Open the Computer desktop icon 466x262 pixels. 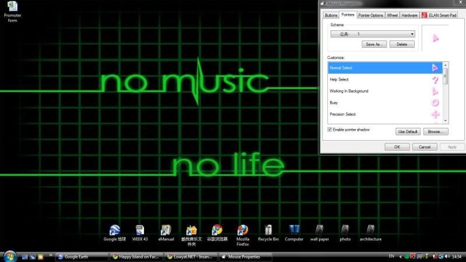click(x=294, y=230)
